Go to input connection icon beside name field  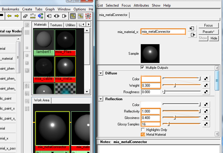pyautogui.click(x=192, y=28)
